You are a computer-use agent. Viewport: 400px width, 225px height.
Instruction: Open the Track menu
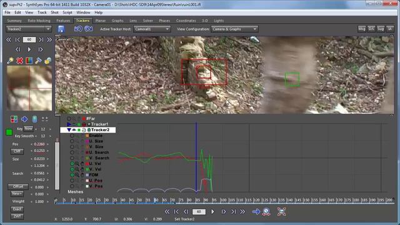pos(42,12)
